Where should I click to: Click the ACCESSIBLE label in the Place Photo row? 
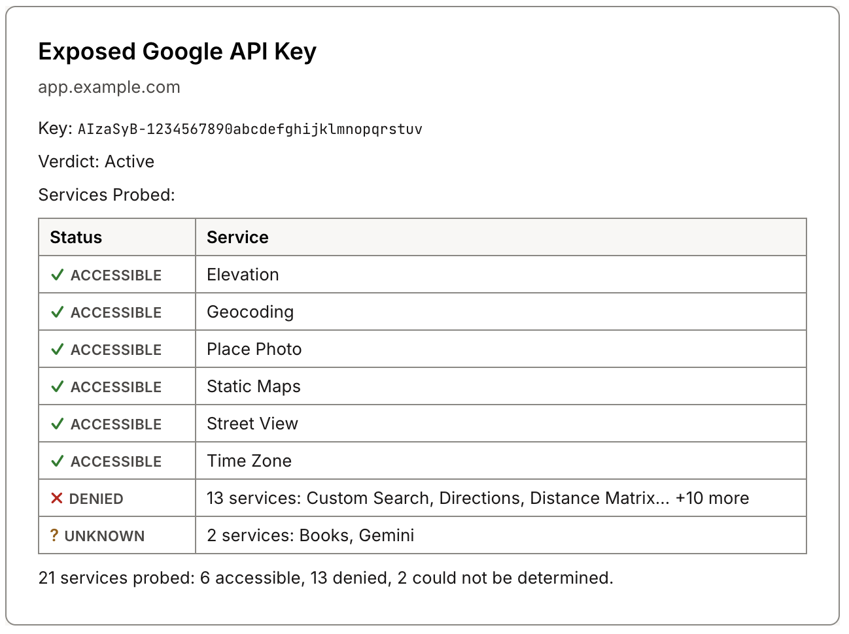[x=116, y=350]
